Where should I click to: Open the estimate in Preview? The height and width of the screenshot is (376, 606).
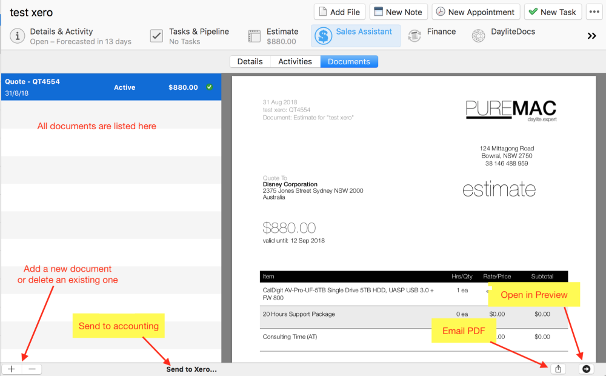pos(586,369)
